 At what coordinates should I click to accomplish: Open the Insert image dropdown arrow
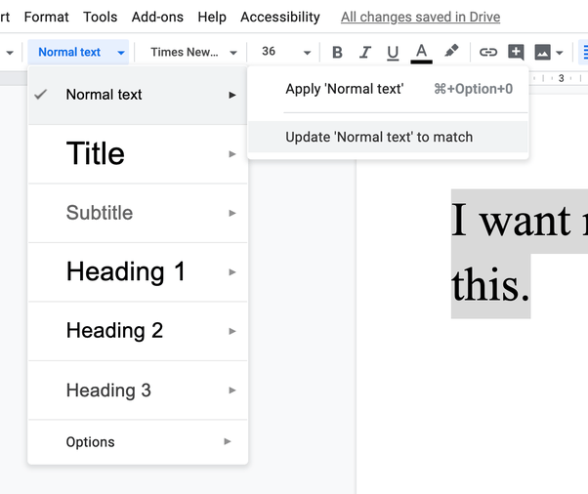tap(560, 53)
